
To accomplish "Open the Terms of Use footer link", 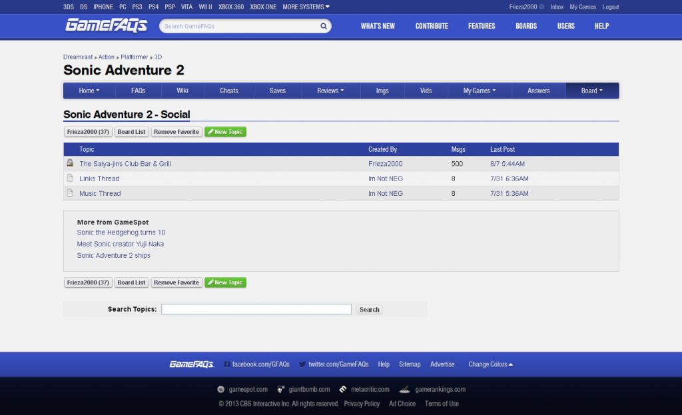I will click(442, 404).
